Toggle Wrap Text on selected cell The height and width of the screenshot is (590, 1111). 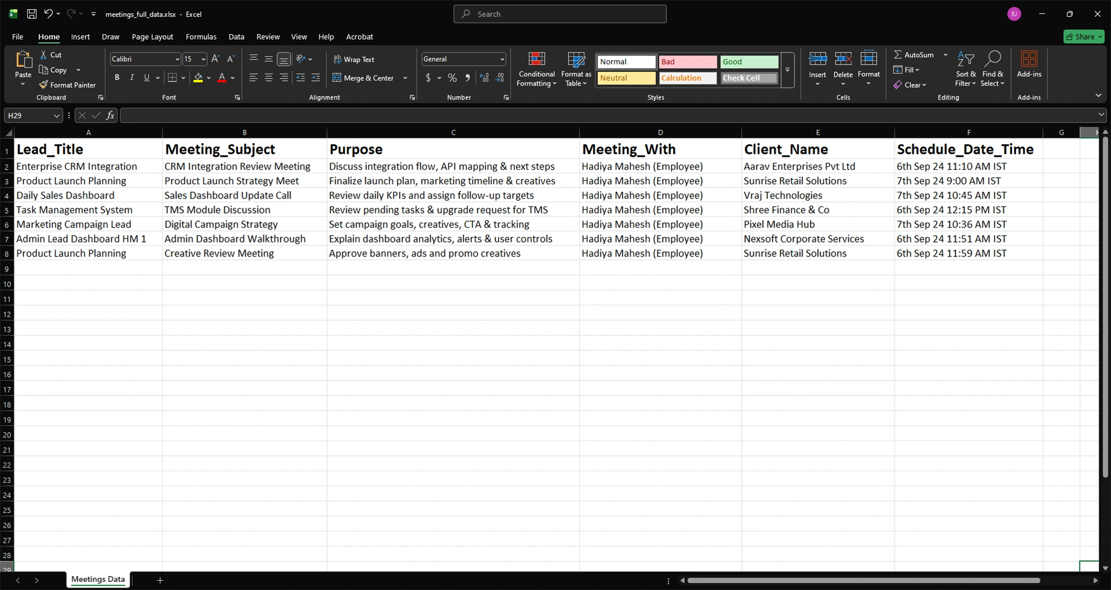(354, 60)
